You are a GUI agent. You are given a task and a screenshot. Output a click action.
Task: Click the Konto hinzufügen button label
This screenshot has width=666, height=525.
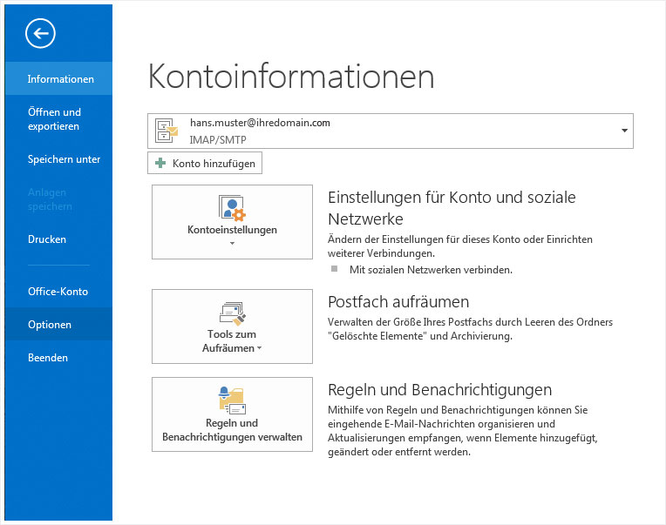pyautogui.click(x=214, y=164)
